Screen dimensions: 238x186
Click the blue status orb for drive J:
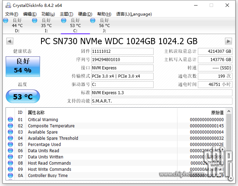93,20
